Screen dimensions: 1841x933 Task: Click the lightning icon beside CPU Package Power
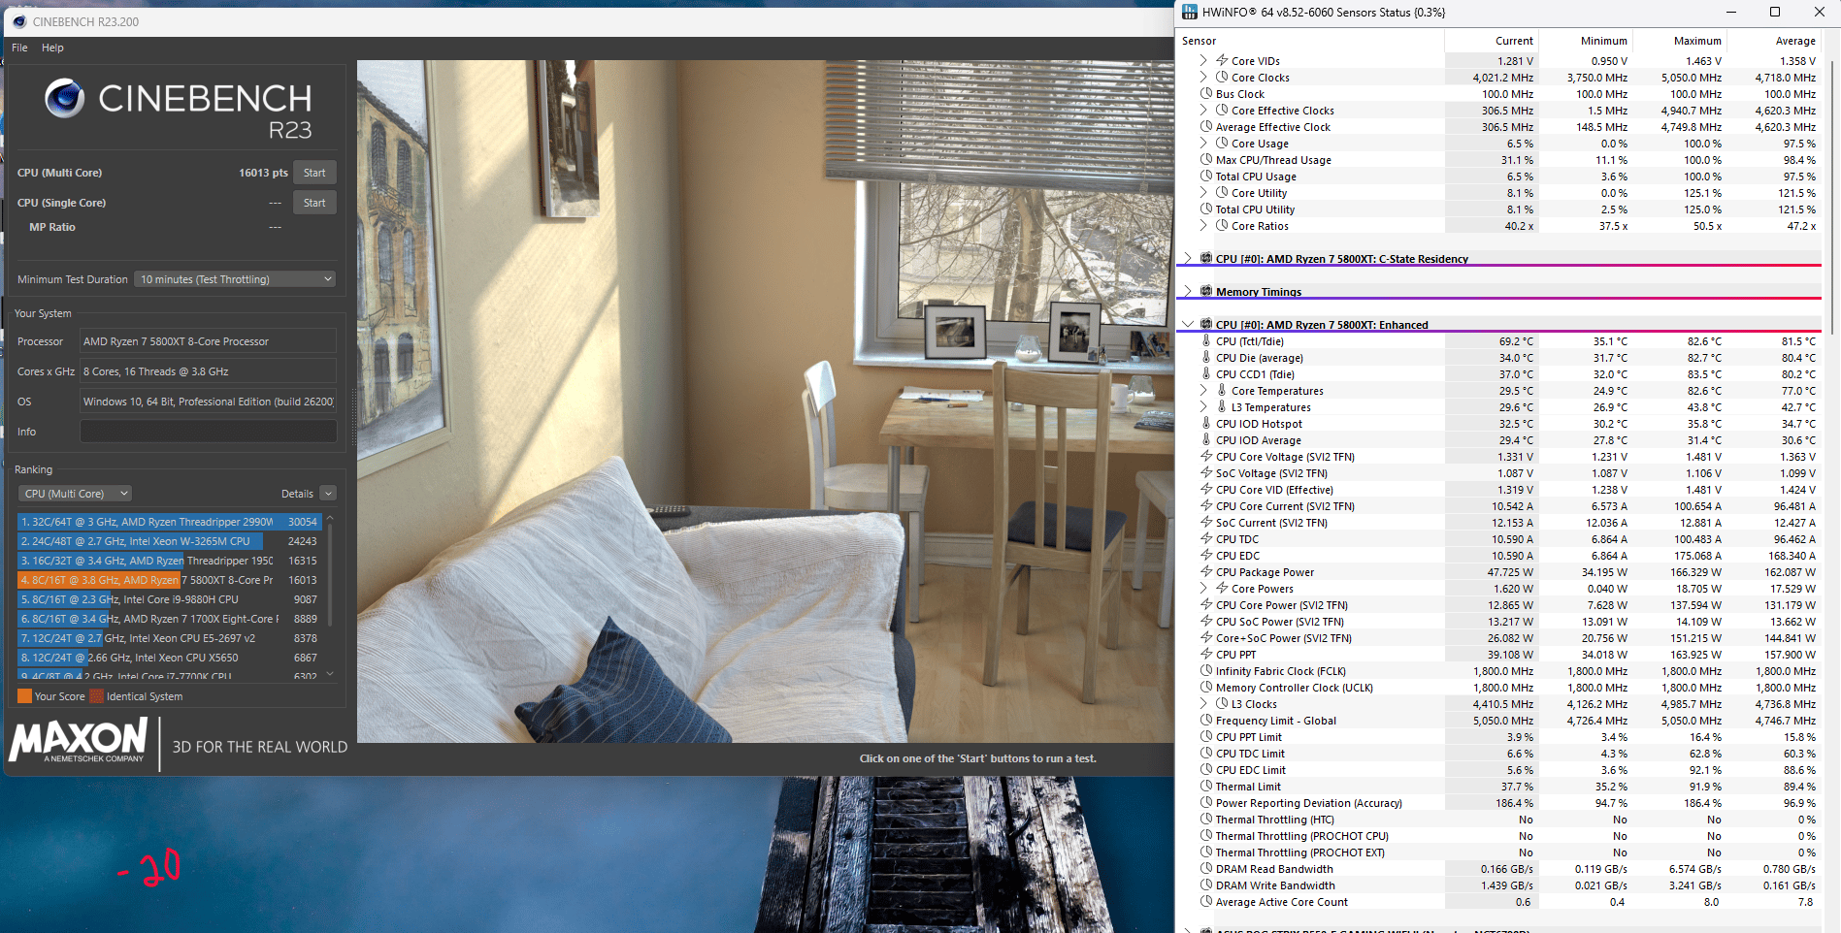pyautogui.click(x=1206, y=572)
